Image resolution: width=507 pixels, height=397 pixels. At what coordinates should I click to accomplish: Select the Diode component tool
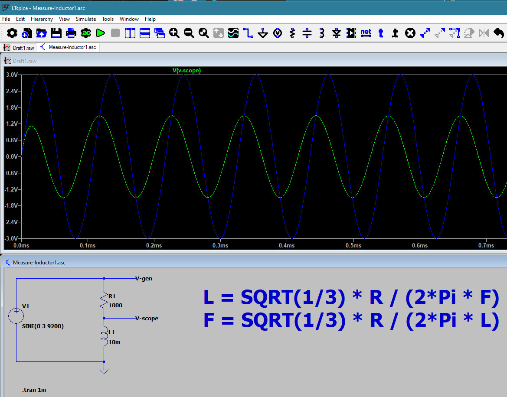point(337,33)
